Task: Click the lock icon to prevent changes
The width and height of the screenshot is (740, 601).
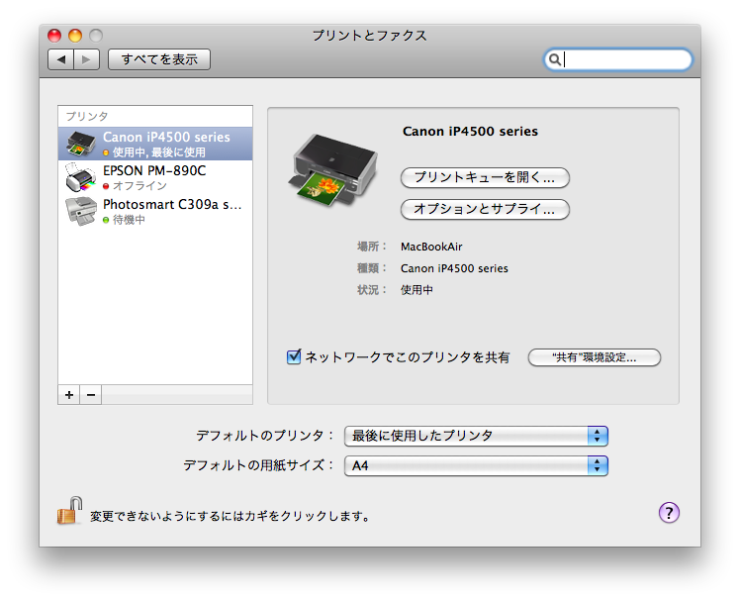Action: (x=69, y=511)
